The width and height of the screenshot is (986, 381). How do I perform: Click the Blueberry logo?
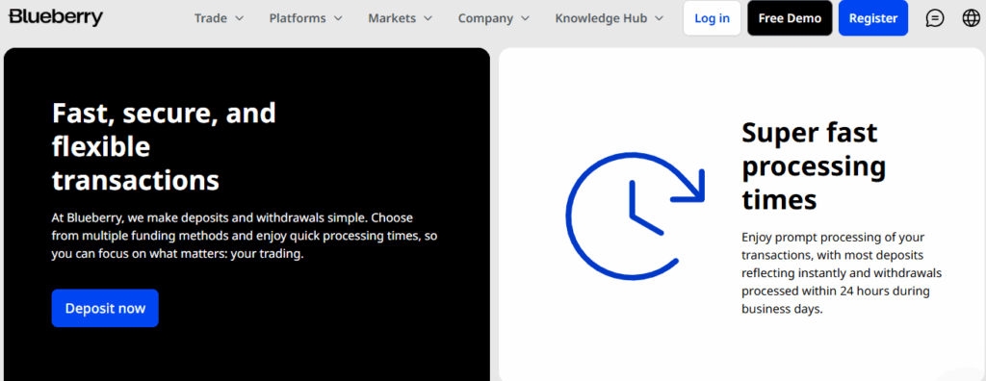tap(55, 17)
